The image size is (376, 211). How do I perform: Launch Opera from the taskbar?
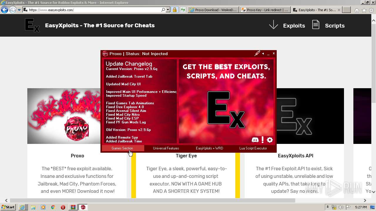coord(63,207)
